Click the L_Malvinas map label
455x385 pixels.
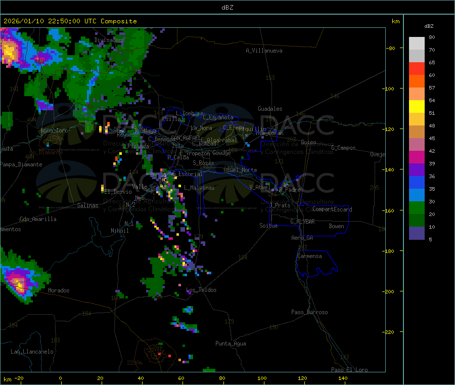coord(199,188)
